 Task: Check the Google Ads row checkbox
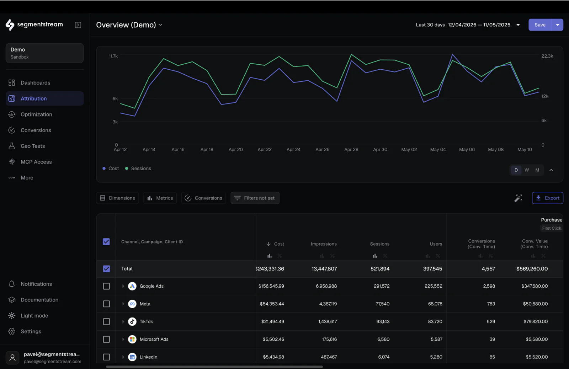coord(106,286)
